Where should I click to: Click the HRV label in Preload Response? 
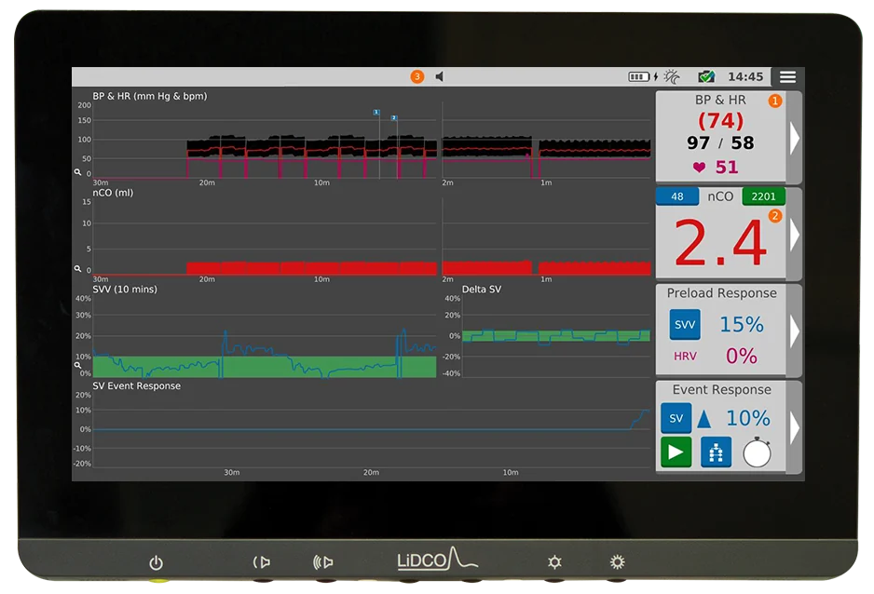click(x=685, y=357)
